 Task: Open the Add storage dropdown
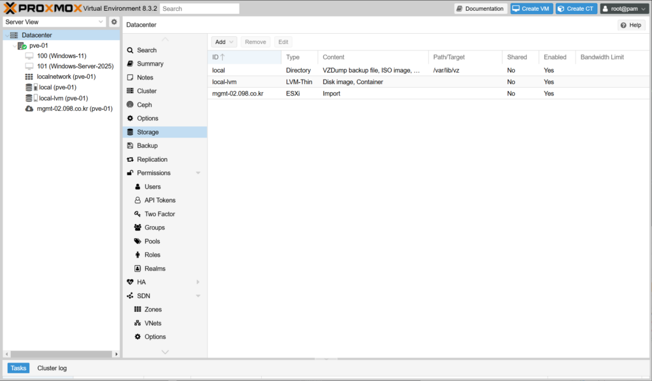pyautogui.click(x=223, y=42)
